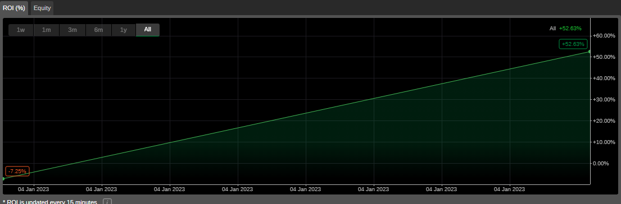621x204 pixels.
Task: Click the green chart end data point
Action: (x=590, y=52)
